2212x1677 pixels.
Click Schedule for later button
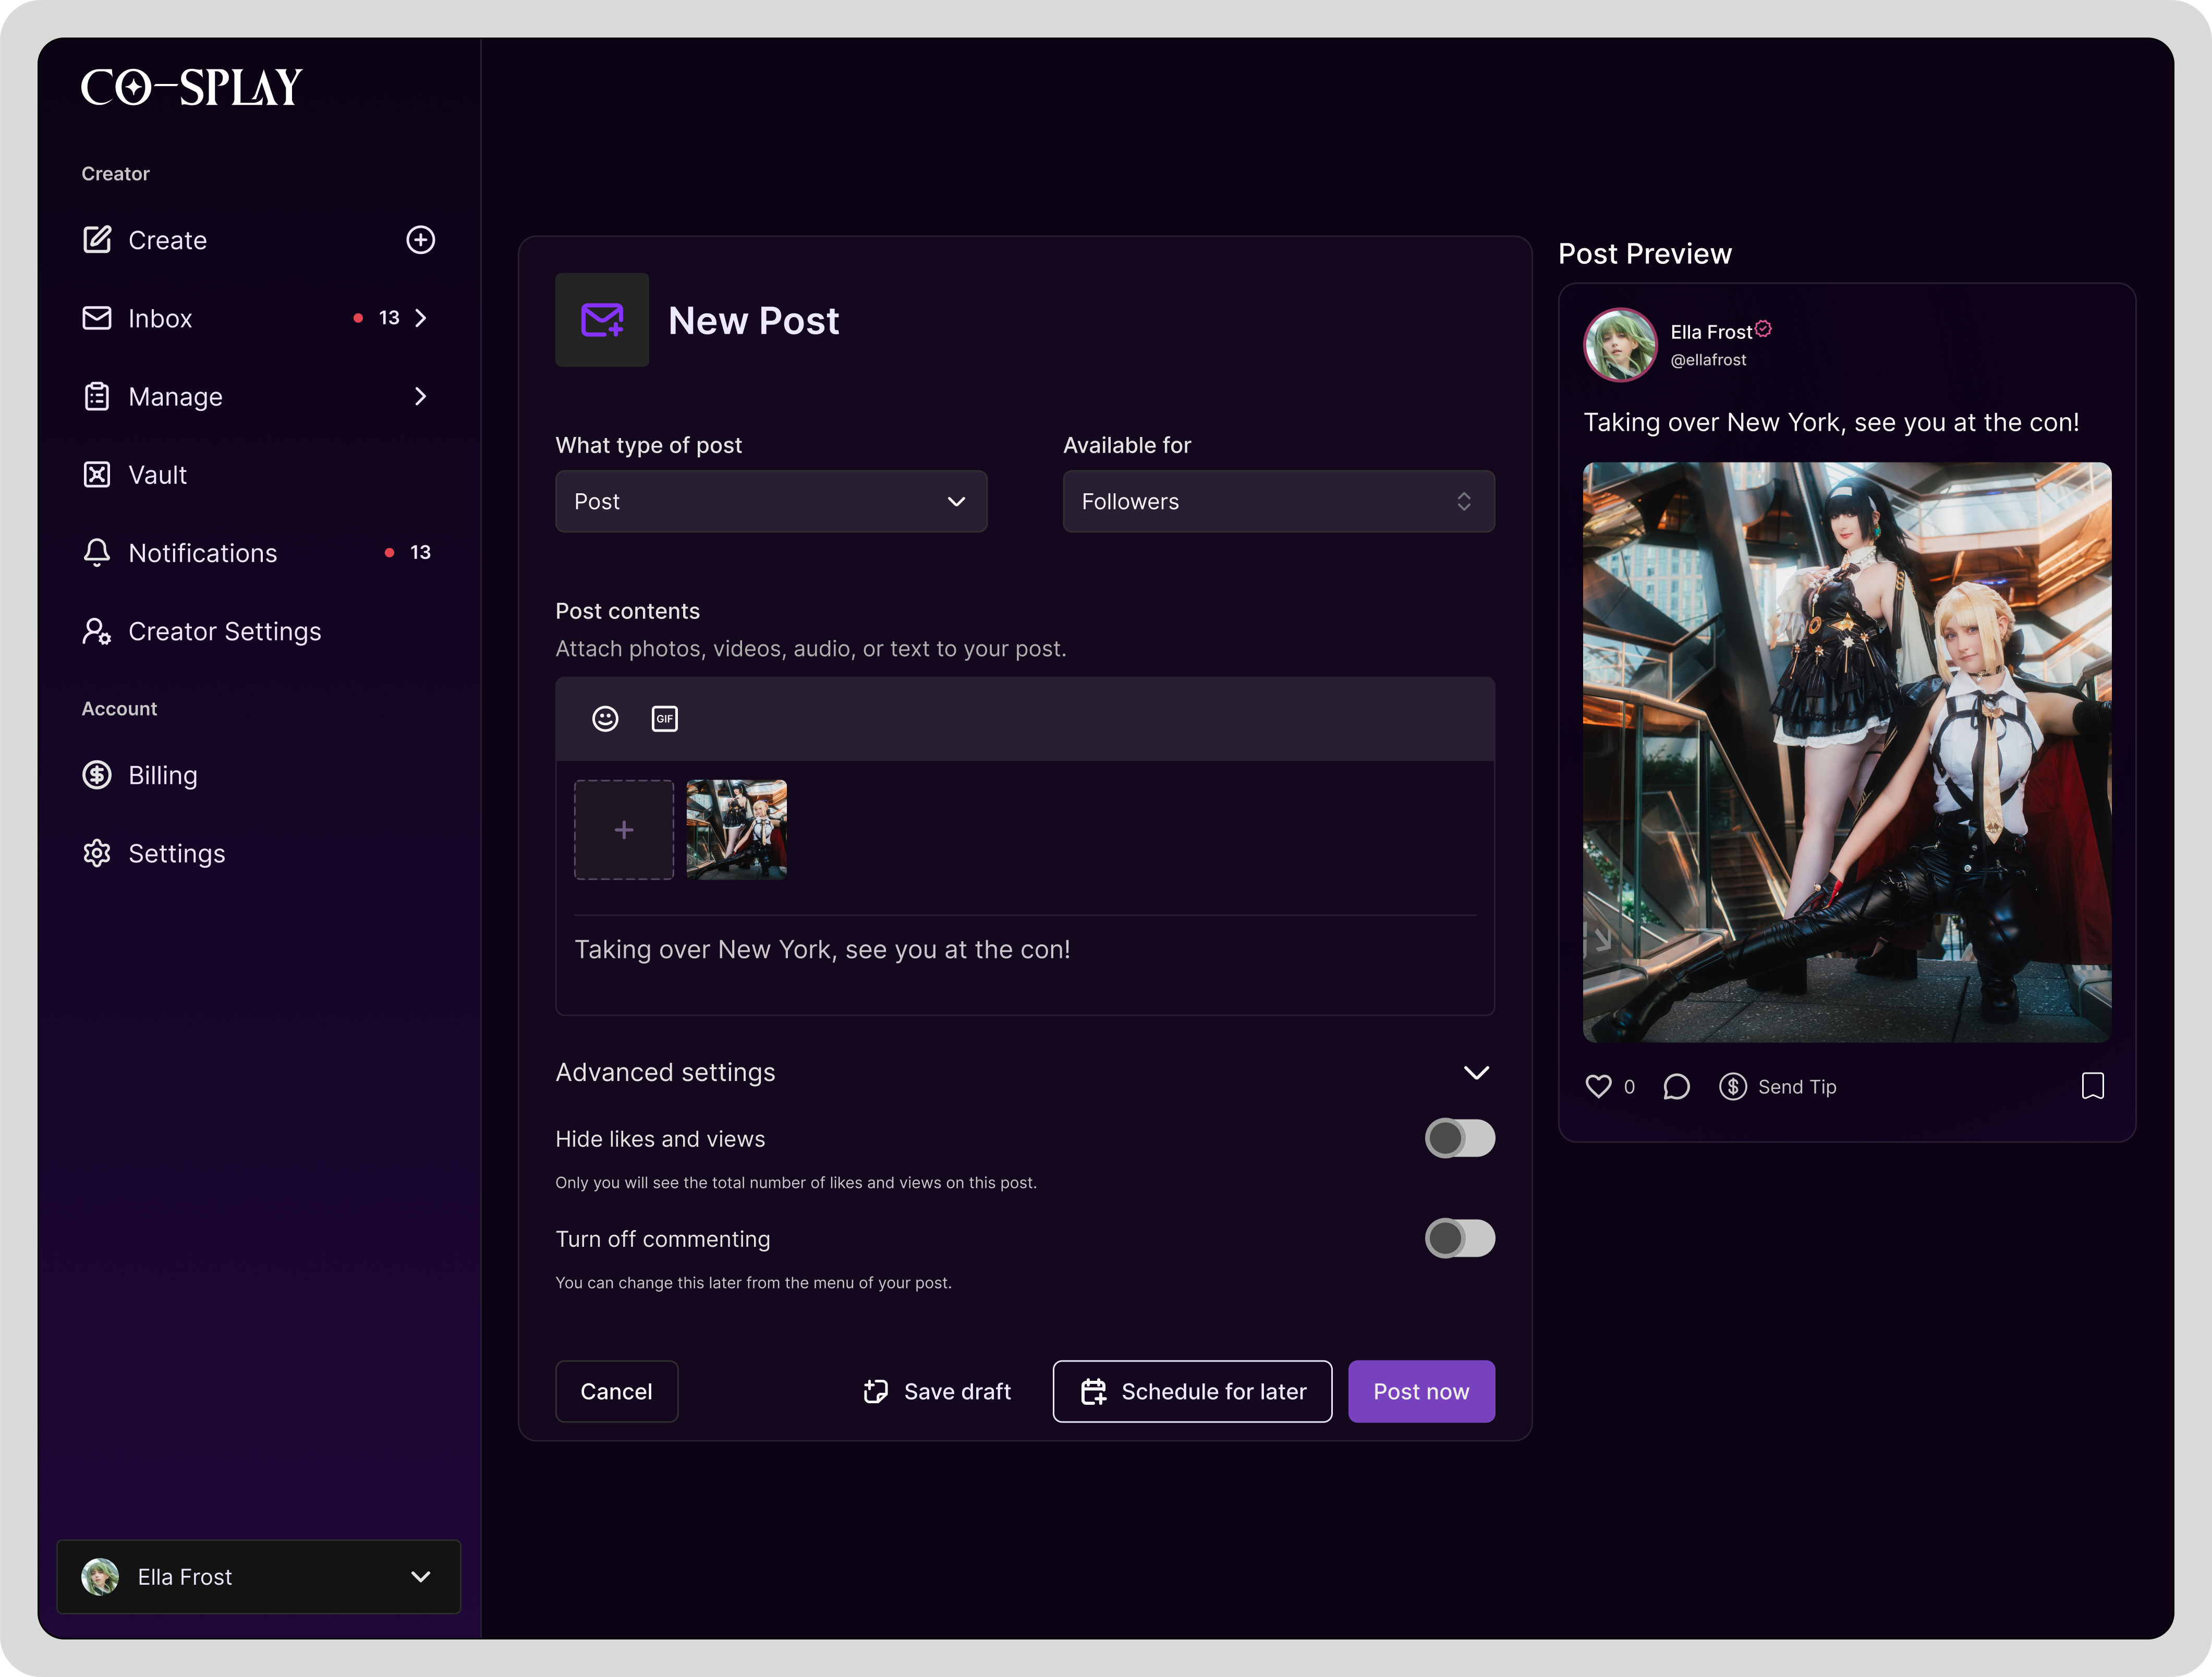click(x=1192, y=1391)
